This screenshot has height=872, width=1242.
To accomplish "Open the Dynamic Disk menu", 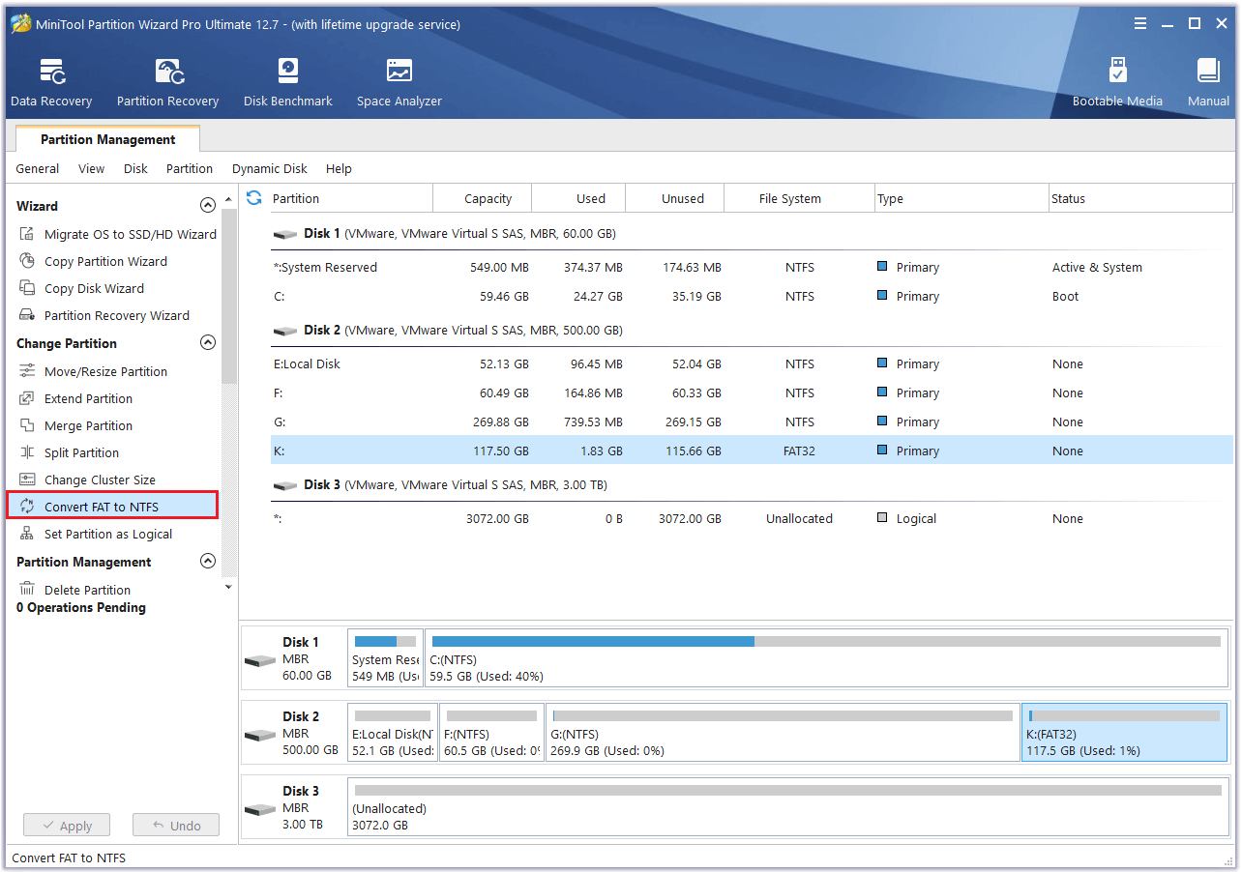I will coord(270,168).
